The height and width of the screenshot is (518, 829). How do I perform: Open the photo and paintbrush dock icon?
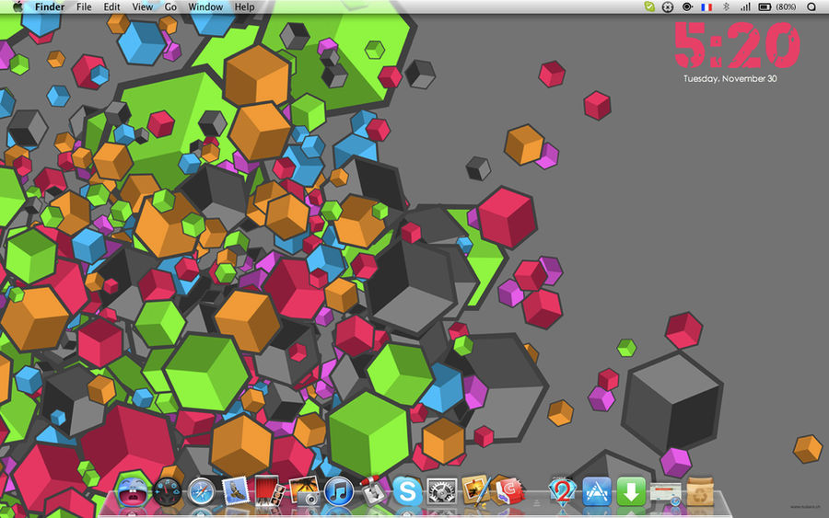(475, 490)
